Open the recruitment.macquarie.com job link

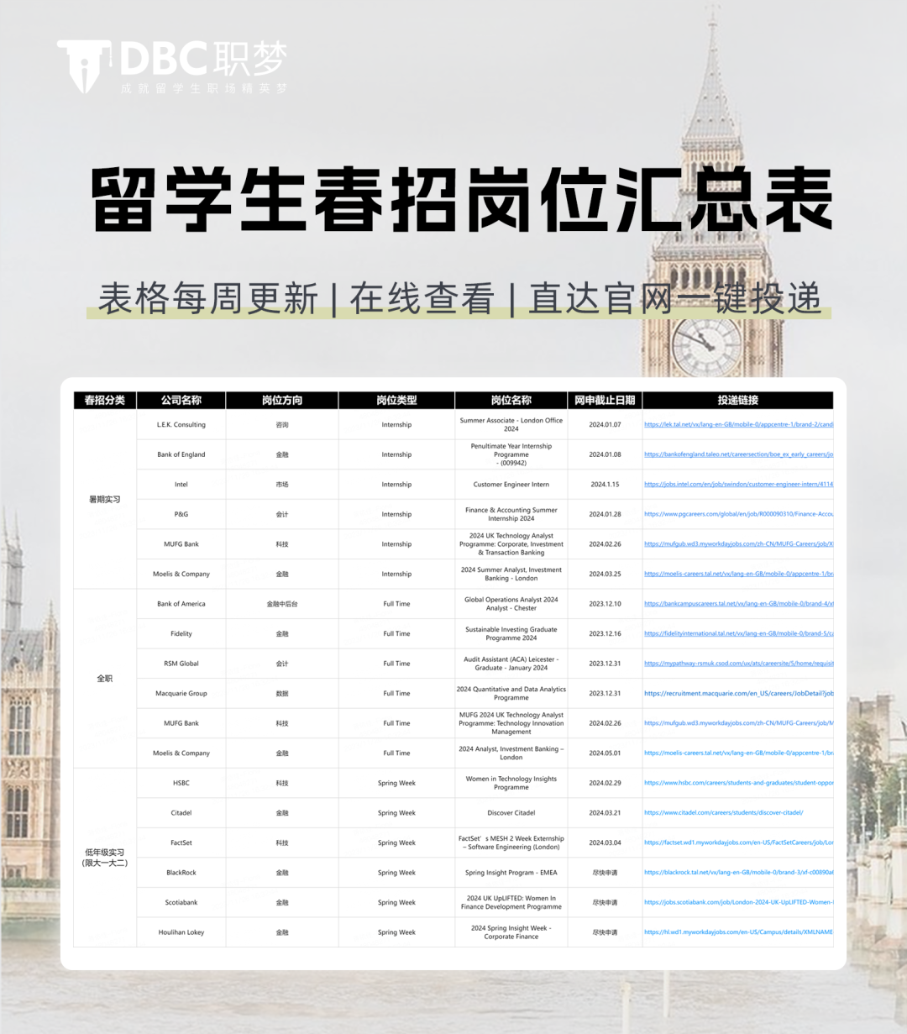tap(738, 694)
